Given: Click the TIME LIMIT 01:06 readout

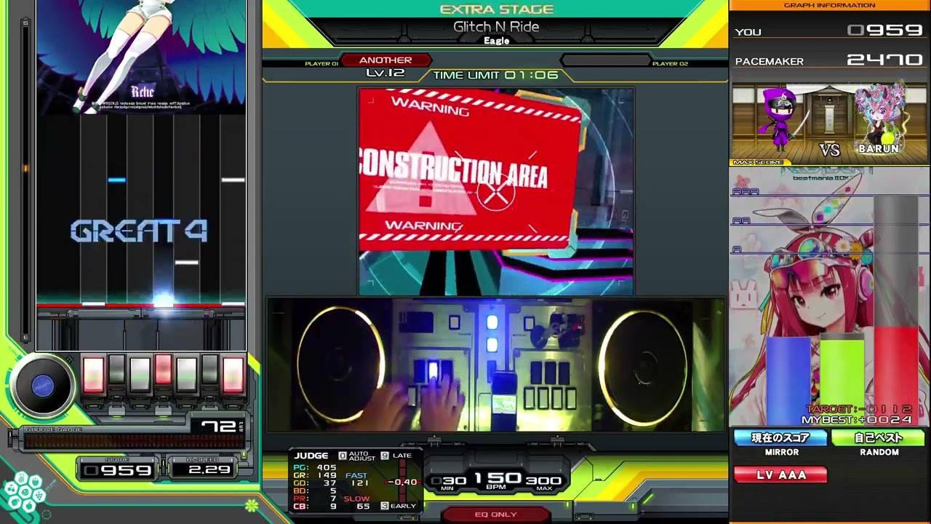Looking at the screenshot, I should tap(496, 75).
